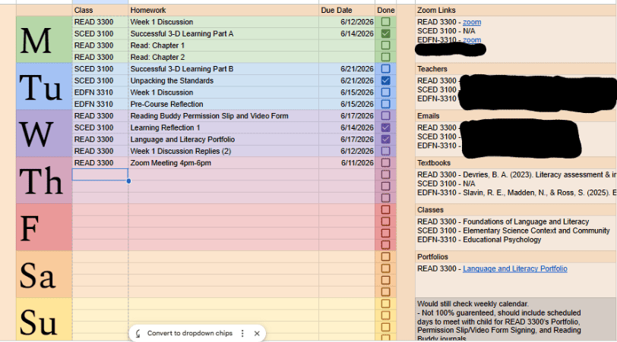The width and height of the screenshot is (617, 342).
Task: Check Done for Successful 3-D Learning Part B
Action: pyautogui.click(x=386, y=69)
